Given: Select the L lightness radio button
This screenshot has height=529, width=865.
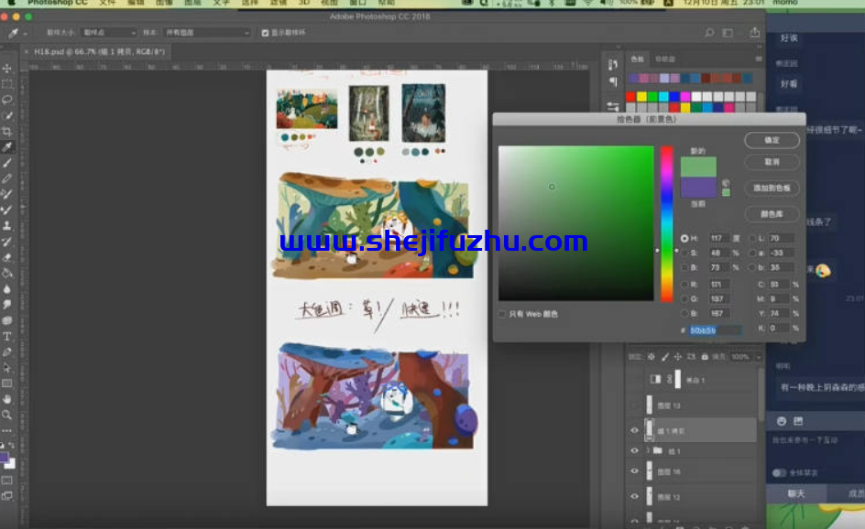Looking at the screenshot, I should pyautogui.click(x=753, y=238).
